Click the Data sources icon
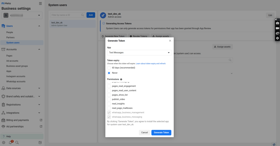The width and height of the screenshot is (280, 146). [x=3, y=88]
